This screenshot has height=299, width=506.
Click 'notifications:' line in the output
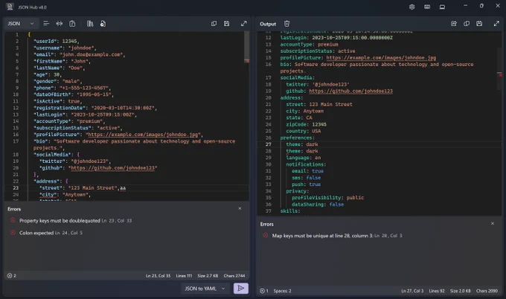[306, 164]
